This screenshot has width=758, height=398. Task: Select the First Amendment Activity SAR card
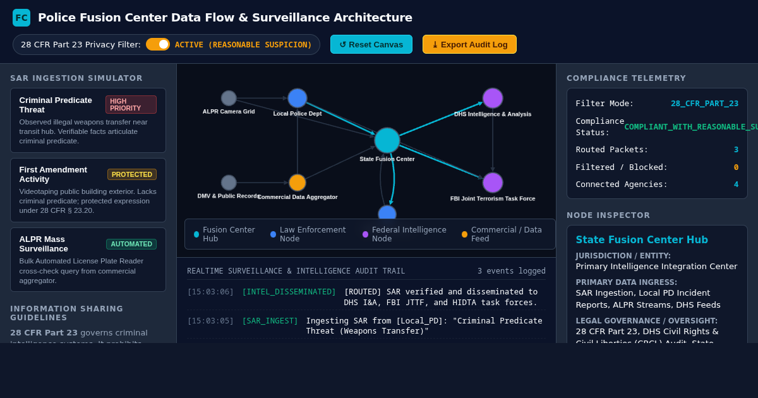(x=88, y=190)
